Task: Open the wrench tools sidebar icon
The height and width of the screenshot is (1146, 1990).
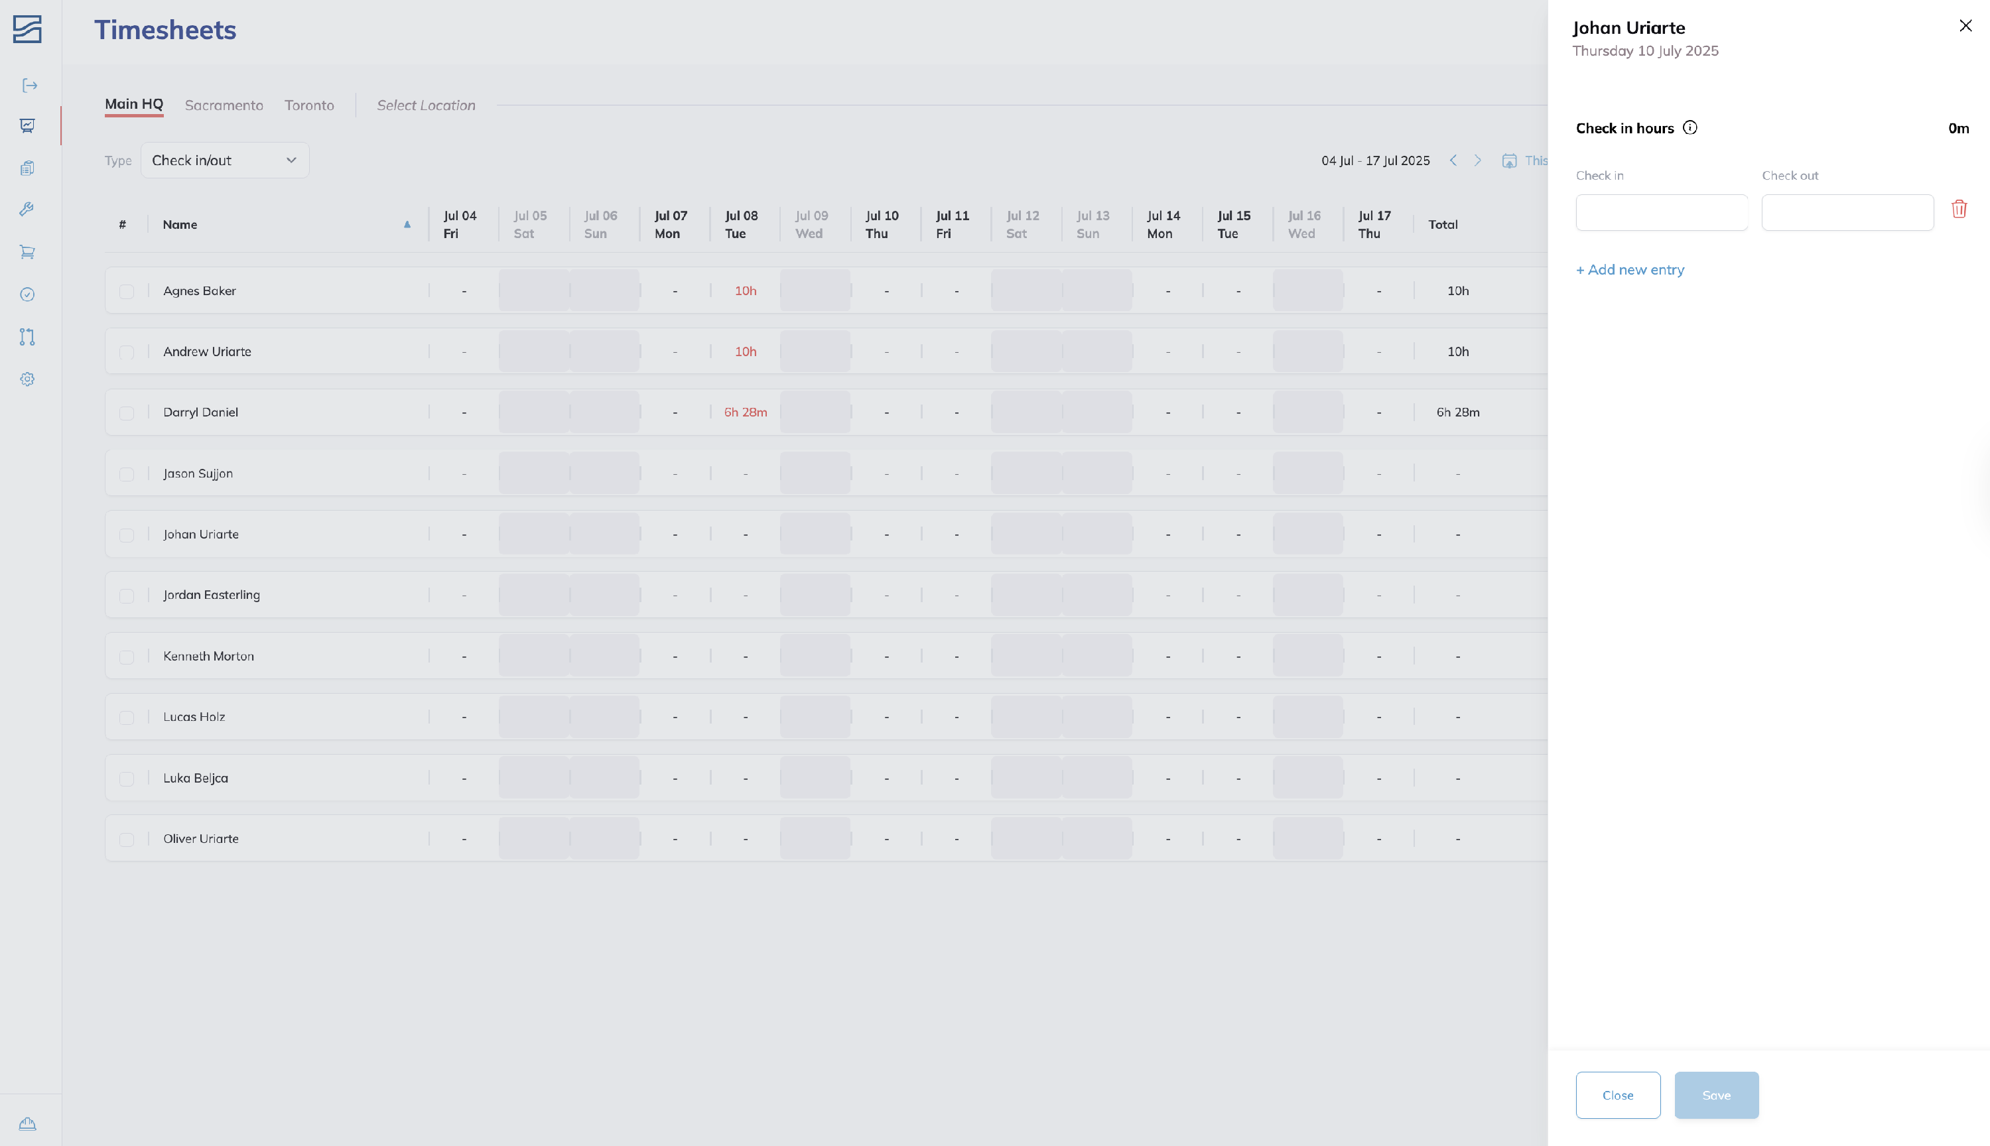Action: 28,209
